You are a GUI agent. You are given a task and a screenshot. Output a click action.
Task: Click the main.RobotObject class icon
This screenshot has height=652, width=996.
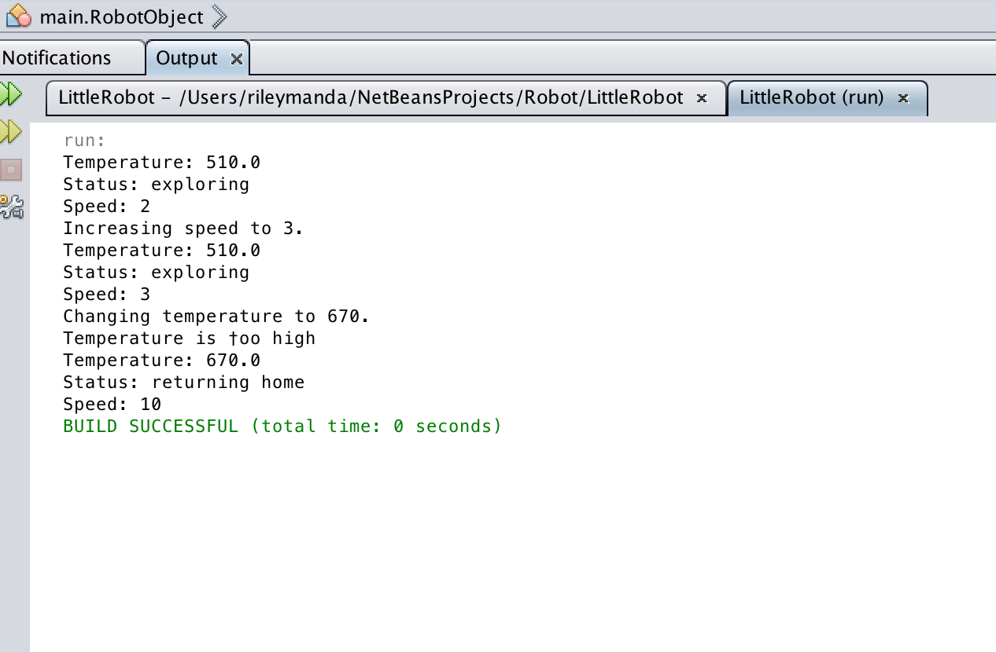[18, 16]
